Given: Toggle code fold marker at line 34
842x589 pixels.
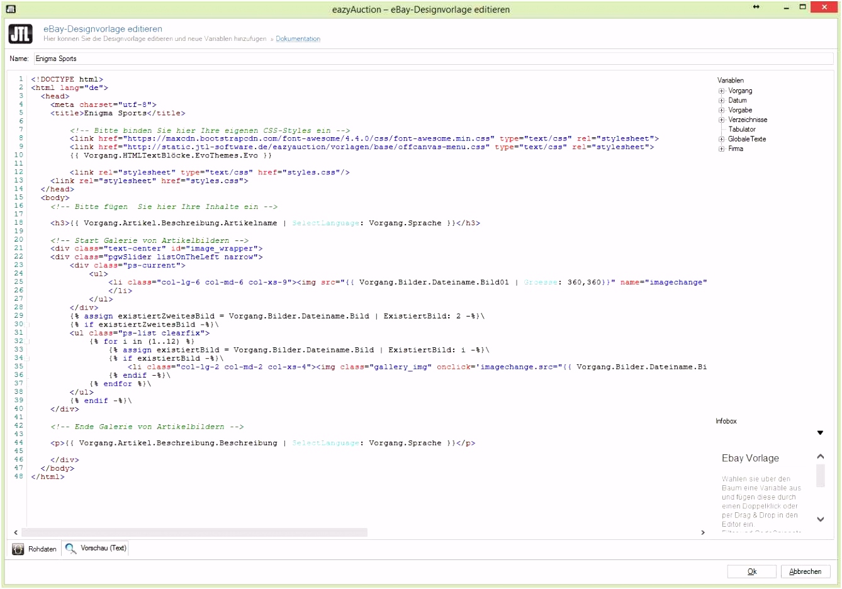Looking at the screenshot, I should click(x=28, y=359).
